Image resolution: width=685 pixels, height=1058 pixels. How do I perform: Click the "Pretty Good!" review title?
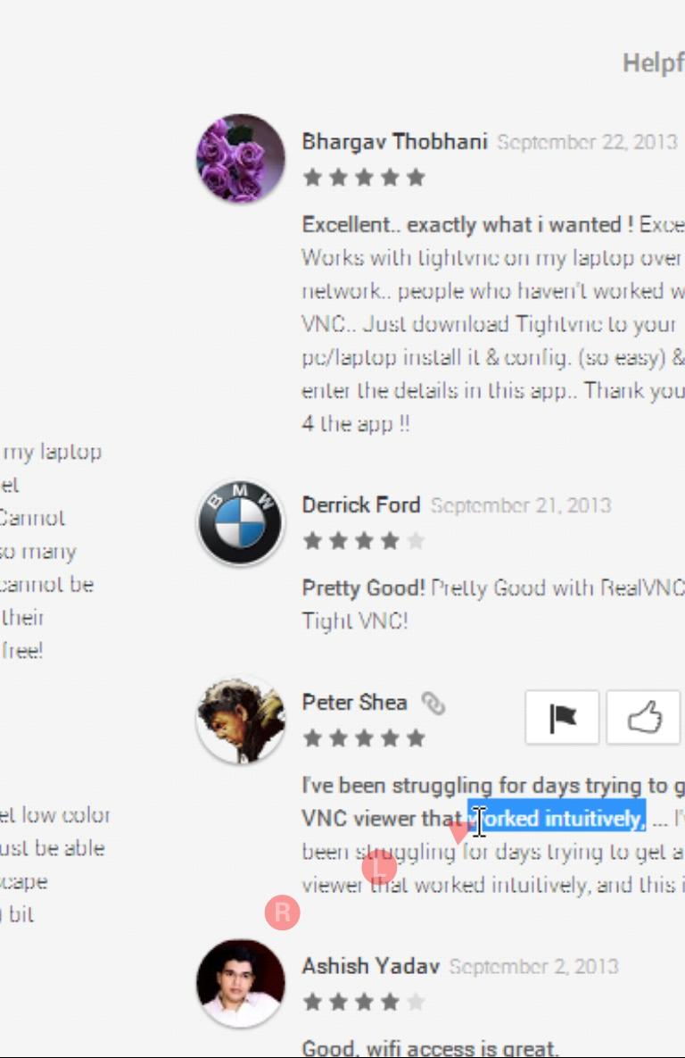click(x=363, y=587)
